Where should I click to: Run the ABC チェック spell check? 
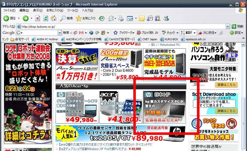pos(168,33)
